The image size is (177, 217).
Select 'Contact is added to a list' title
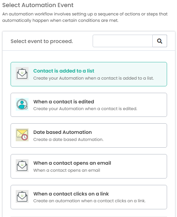click(63, 71)
